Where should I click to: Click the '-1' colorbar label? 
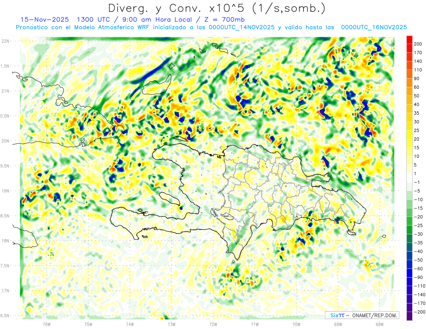tap(417, 182)
